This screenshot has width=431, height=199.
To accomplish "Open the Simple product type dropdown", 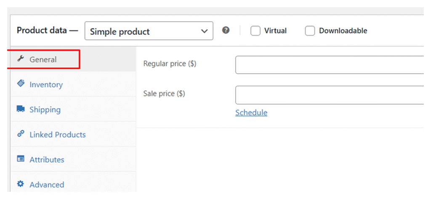I will [x=143, y=31].
